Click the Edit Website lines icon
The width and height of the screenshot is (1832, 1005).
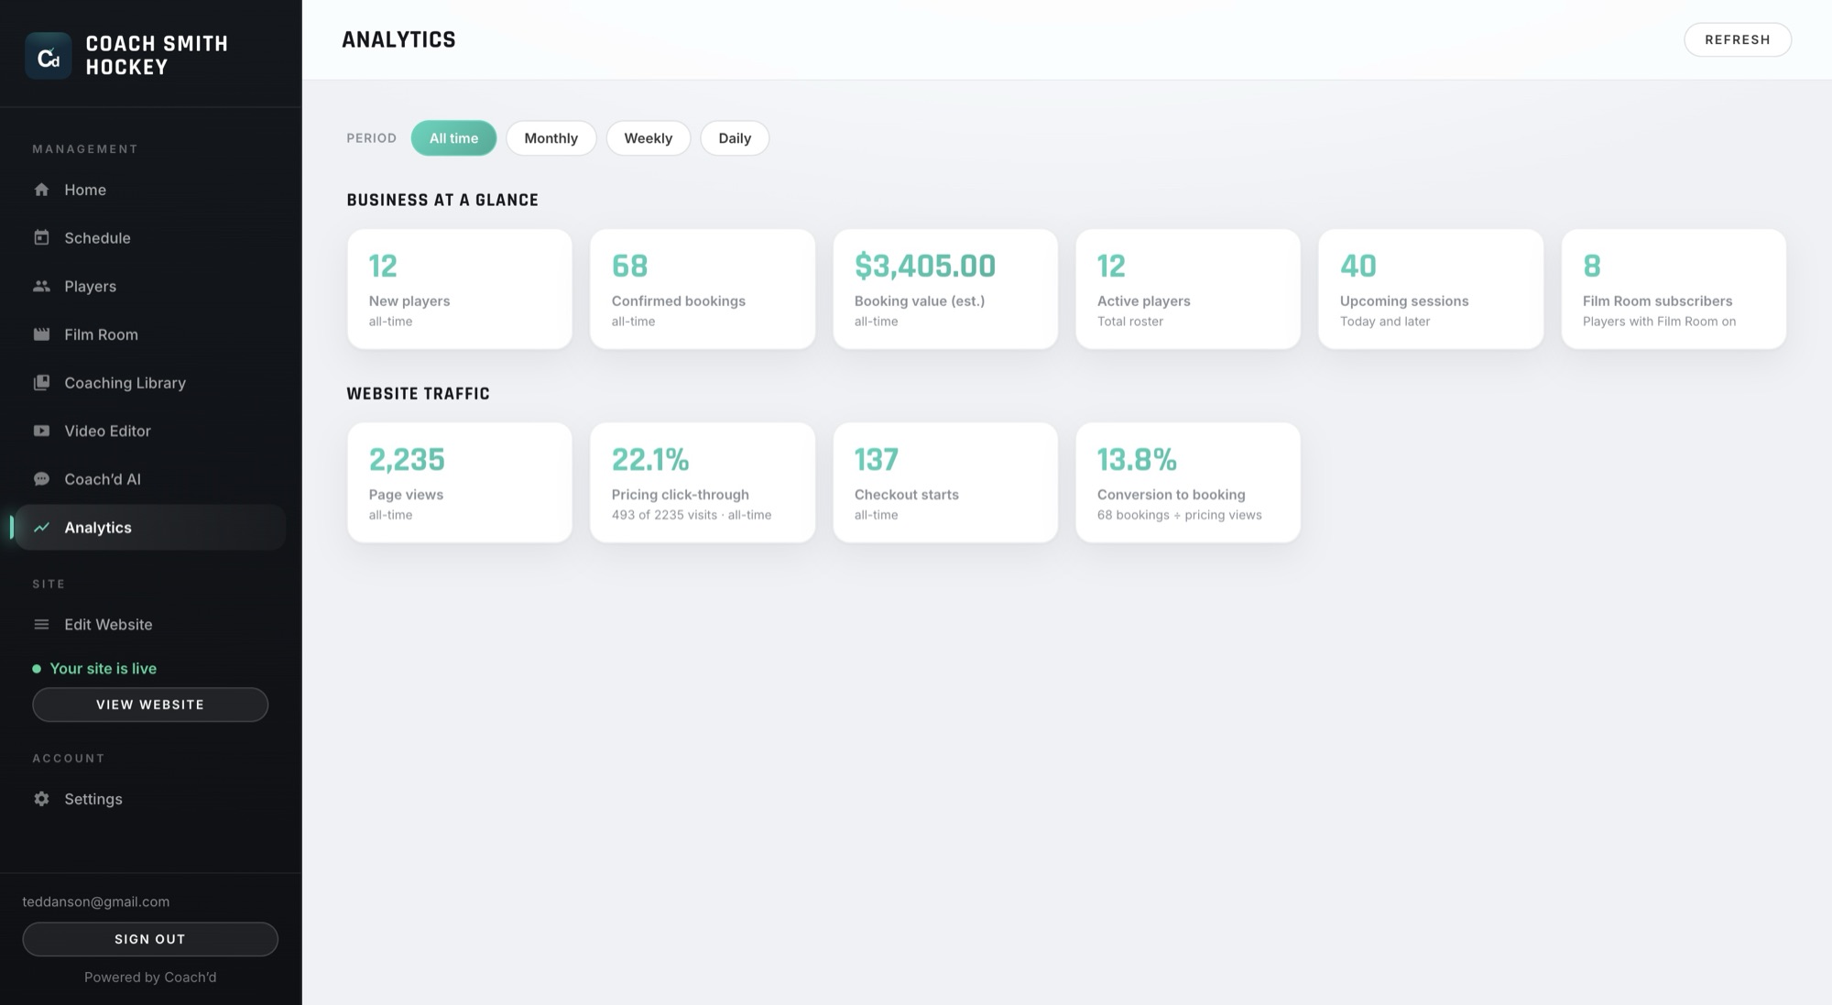point(41,625)
